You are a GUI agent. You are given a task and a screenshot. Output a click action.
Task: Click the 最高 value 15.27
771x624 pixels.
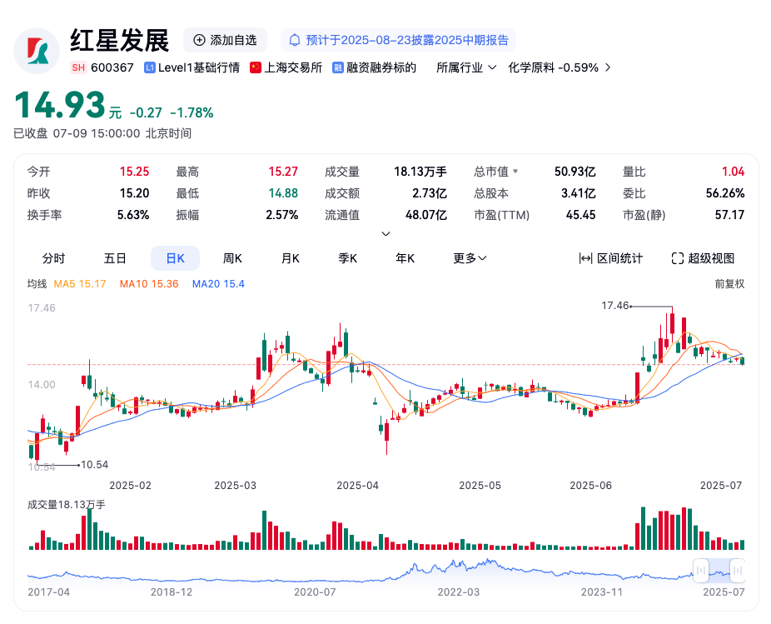pos(283,172)
